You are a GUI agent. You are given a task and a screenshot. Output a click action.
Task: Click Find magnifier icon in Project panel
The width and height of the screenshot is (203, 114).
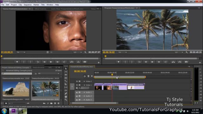48,103
